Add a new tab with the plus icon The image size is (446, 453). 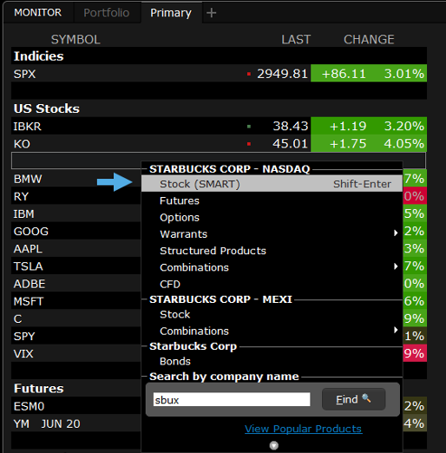tap(212, 13)
